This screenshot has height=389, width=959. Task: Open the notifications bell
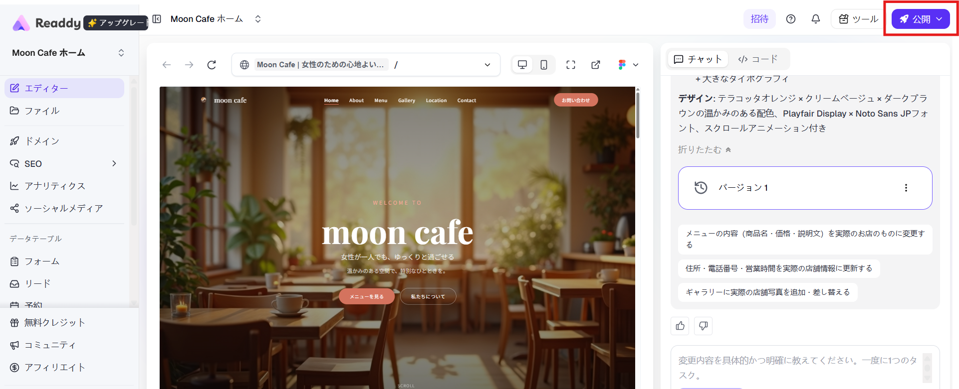point(816,19)
